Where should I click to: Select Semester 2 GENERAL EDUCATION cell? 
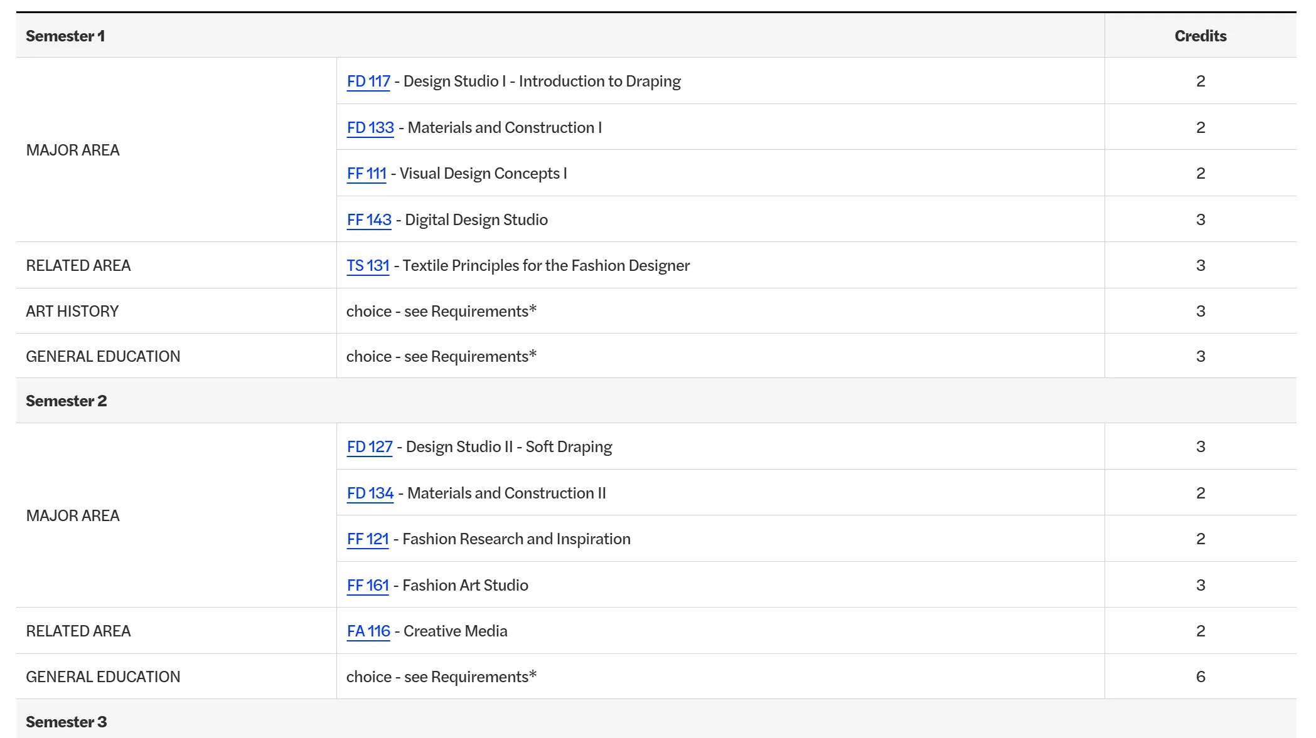click(176, 677)
